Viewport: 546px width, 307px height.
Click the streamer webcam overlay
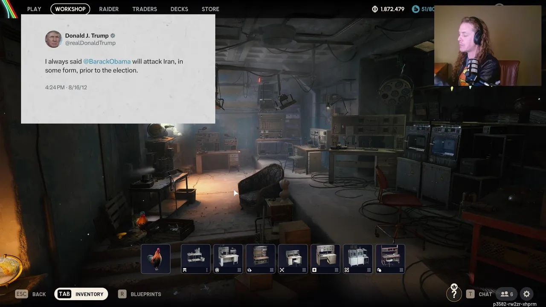(x=488, y=46)
